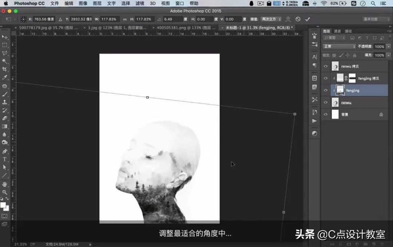Switch to the 通道 tab
This screenshot has height=247, width=393.
coord(337,31)
